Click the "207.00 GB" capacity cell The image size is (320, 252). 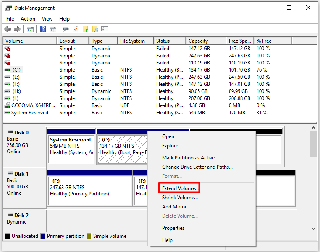pos(199,98)
